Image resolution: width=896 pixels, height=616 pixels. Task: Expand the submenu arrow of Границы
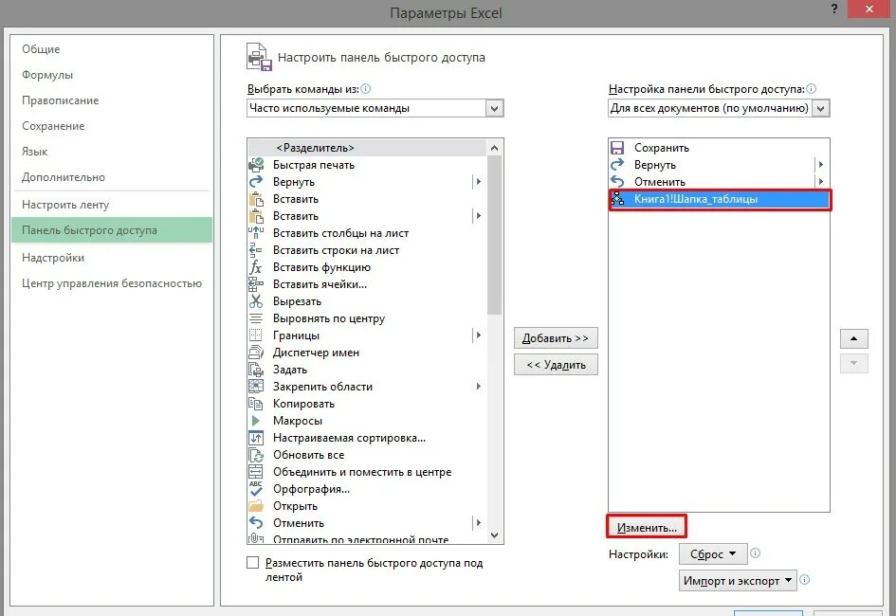(478, 335)
